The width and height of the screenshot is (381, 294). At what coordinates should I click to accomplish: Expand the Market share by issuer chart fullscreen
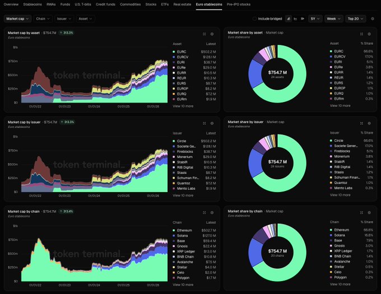pyautogui.click(x=361, y=123)
